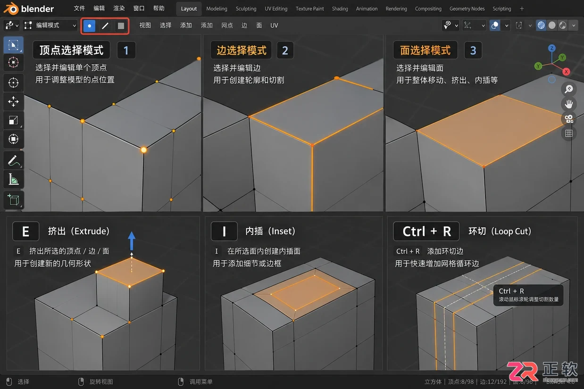Open the 窗口 menu

click(x=139, y=8)
